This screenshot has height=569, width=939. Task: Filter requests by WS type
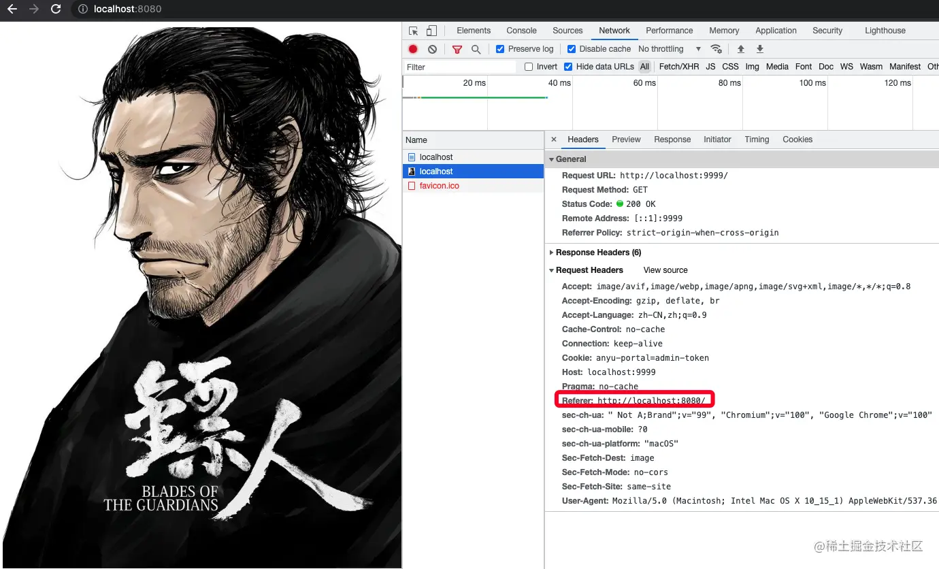846,67
